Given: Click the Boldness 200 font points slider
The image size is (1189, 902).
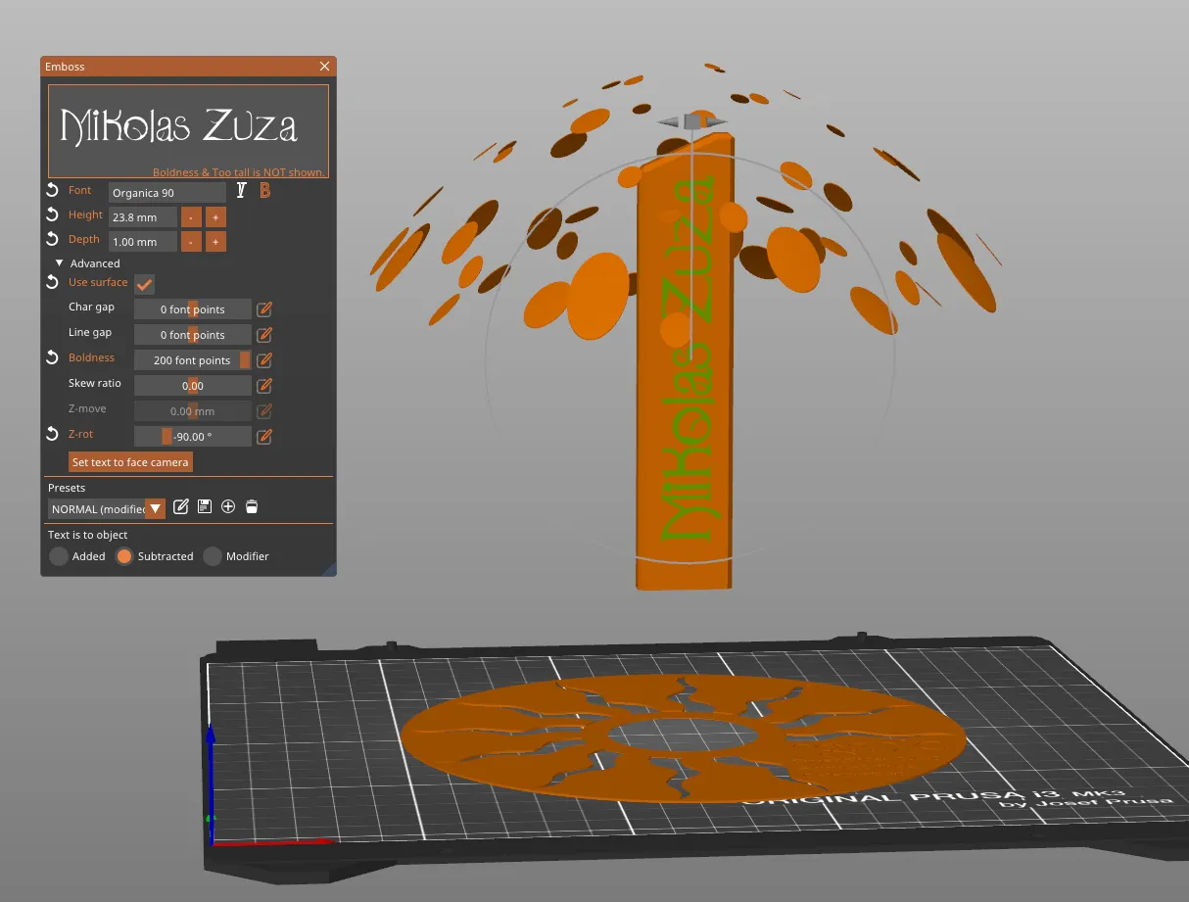Looking at the screenshot, I should click(x=193, y=360).
